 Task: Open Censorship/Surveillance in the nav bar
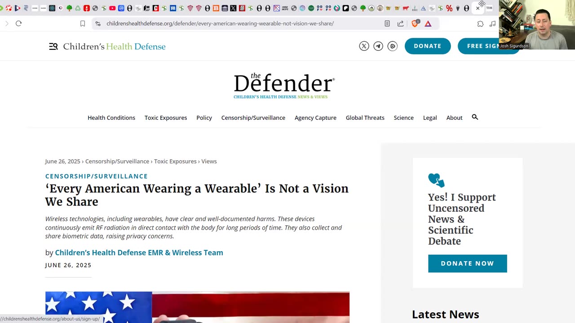[x=253, y=118]
